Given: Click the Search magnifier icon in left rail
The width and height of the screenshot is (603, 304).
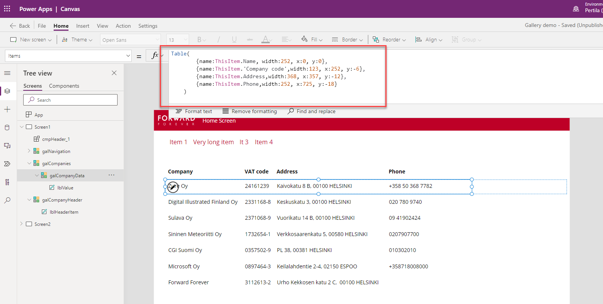Looking at the screenshot, I should pos(7,200).
